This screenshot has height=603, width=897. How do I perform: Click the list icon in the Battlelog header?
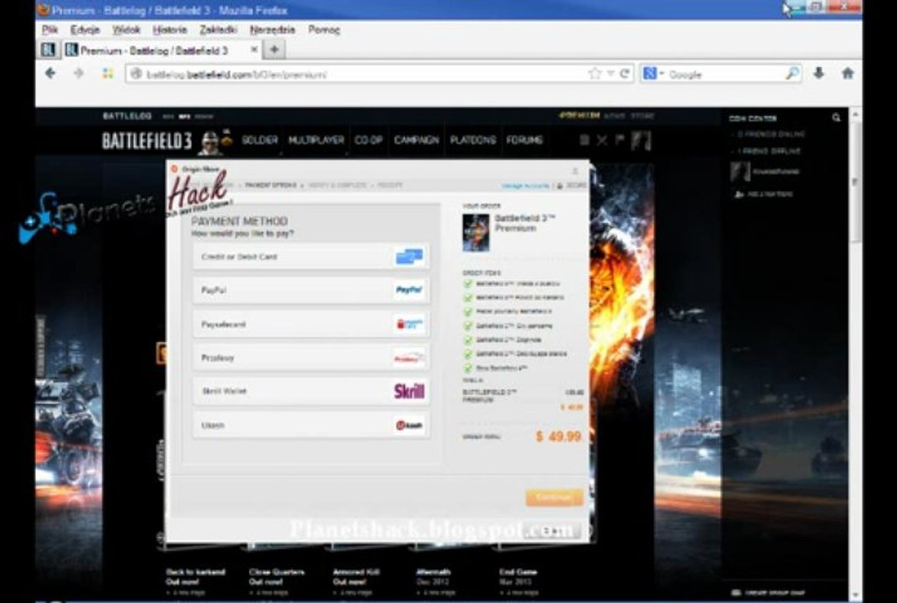pos(584,140)
